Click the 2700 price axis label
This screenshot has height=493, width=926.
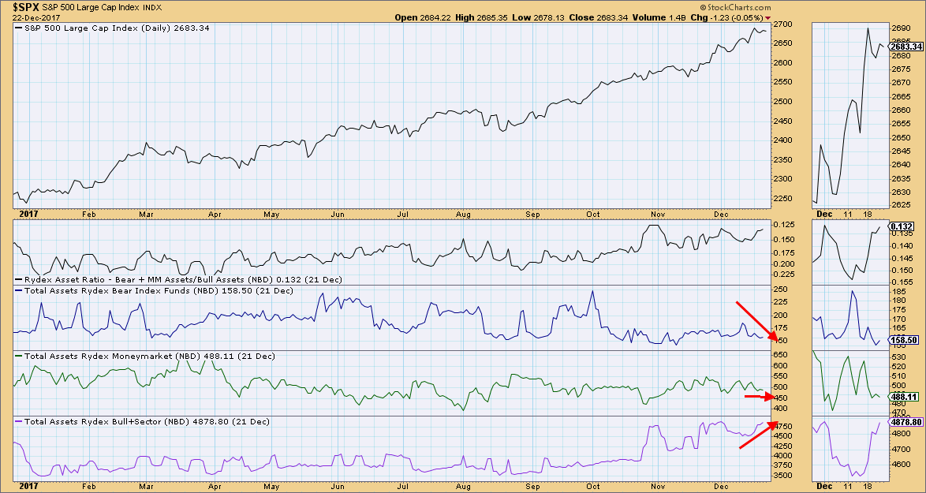pos(785,24)
